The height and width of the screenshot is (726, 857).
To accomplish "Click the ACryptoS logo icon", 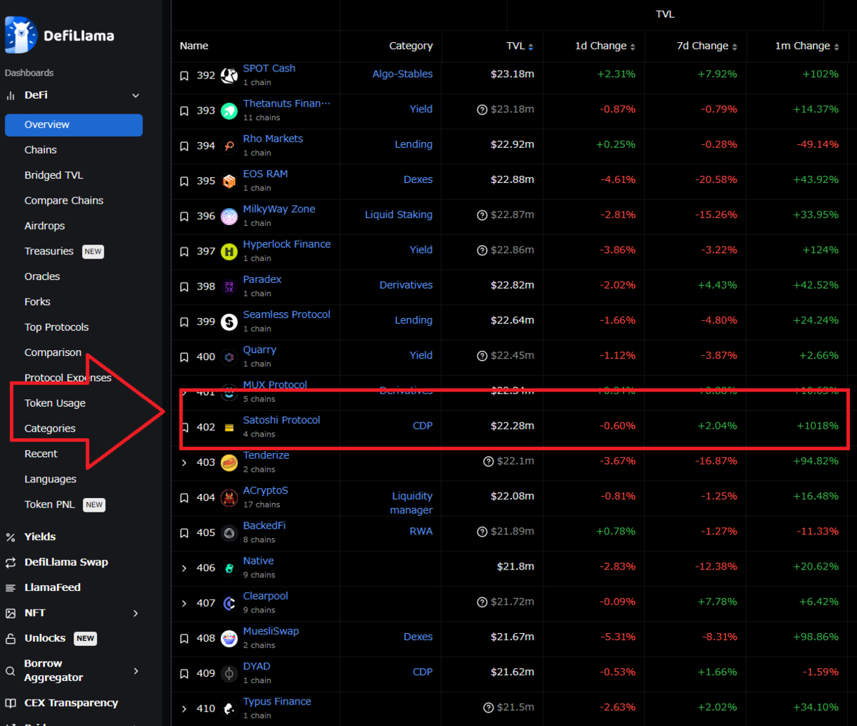I will coord(229,497).
